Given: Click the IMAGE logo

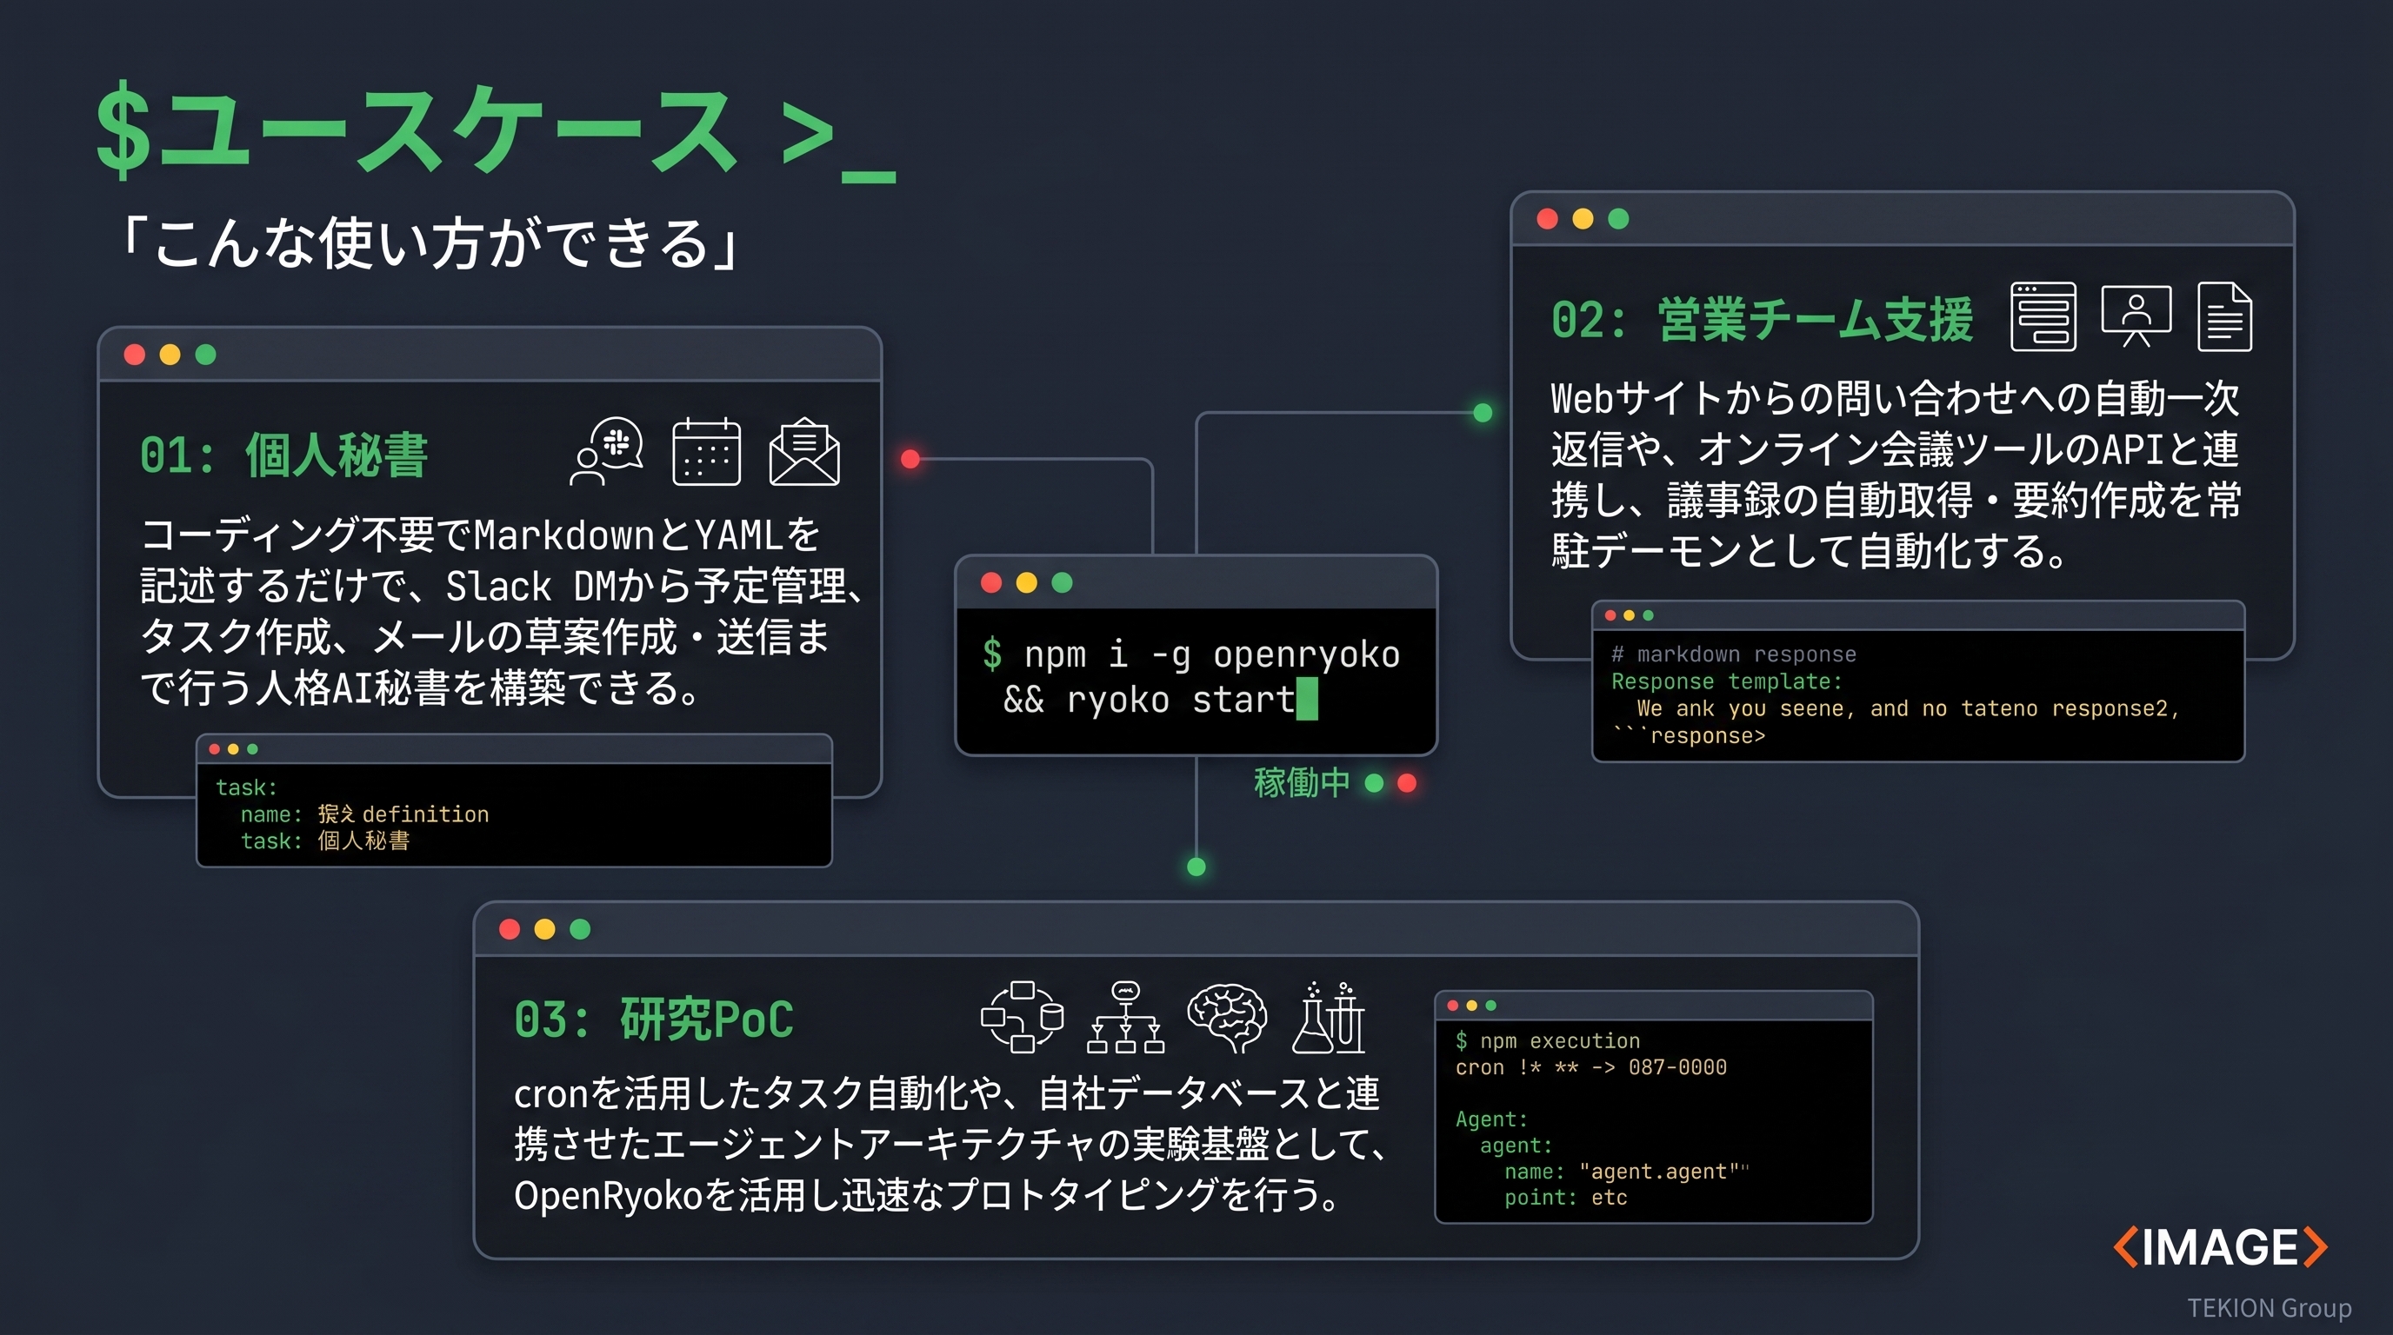Looking at the screenshot, I should [x=2220, y=1247].
